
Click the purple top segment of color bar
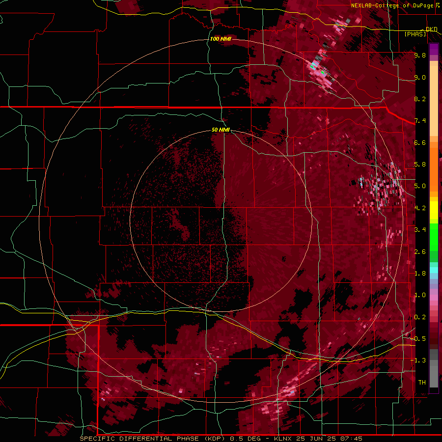(434, 49)
